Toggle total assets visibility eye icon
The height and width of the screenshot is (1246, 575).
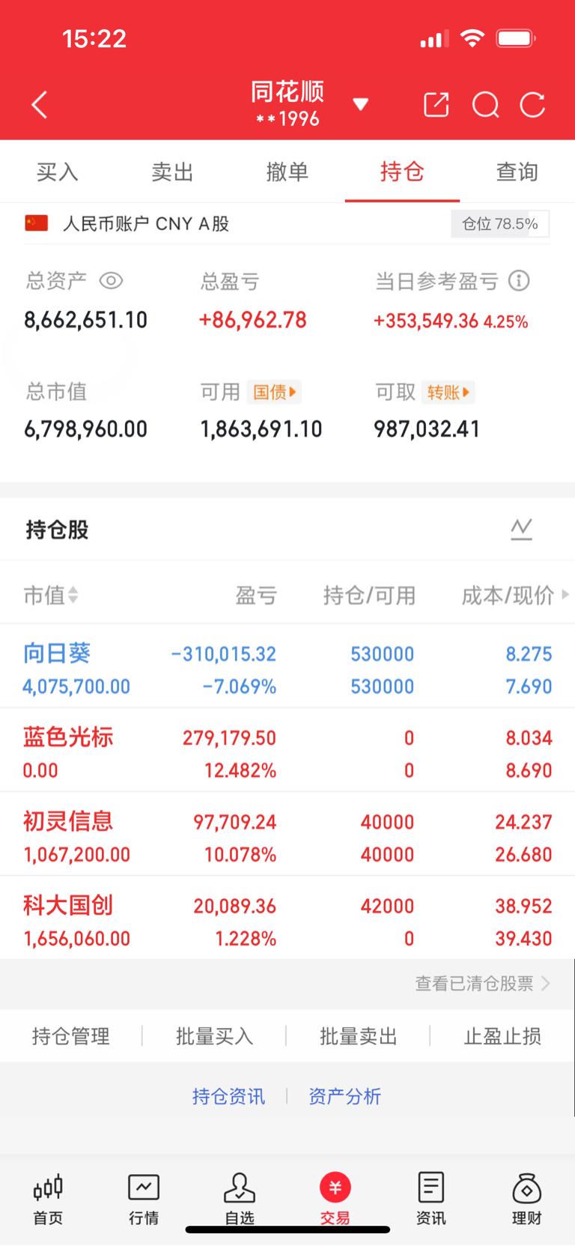(x=111, y=281)
